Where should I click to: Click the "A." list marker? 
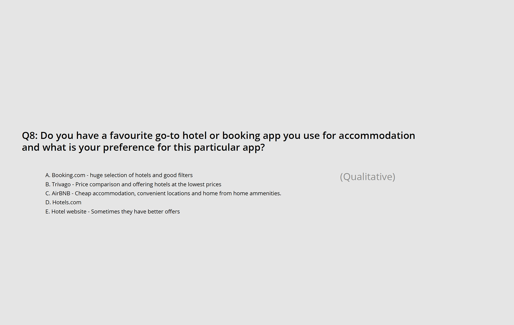(48, 175)
